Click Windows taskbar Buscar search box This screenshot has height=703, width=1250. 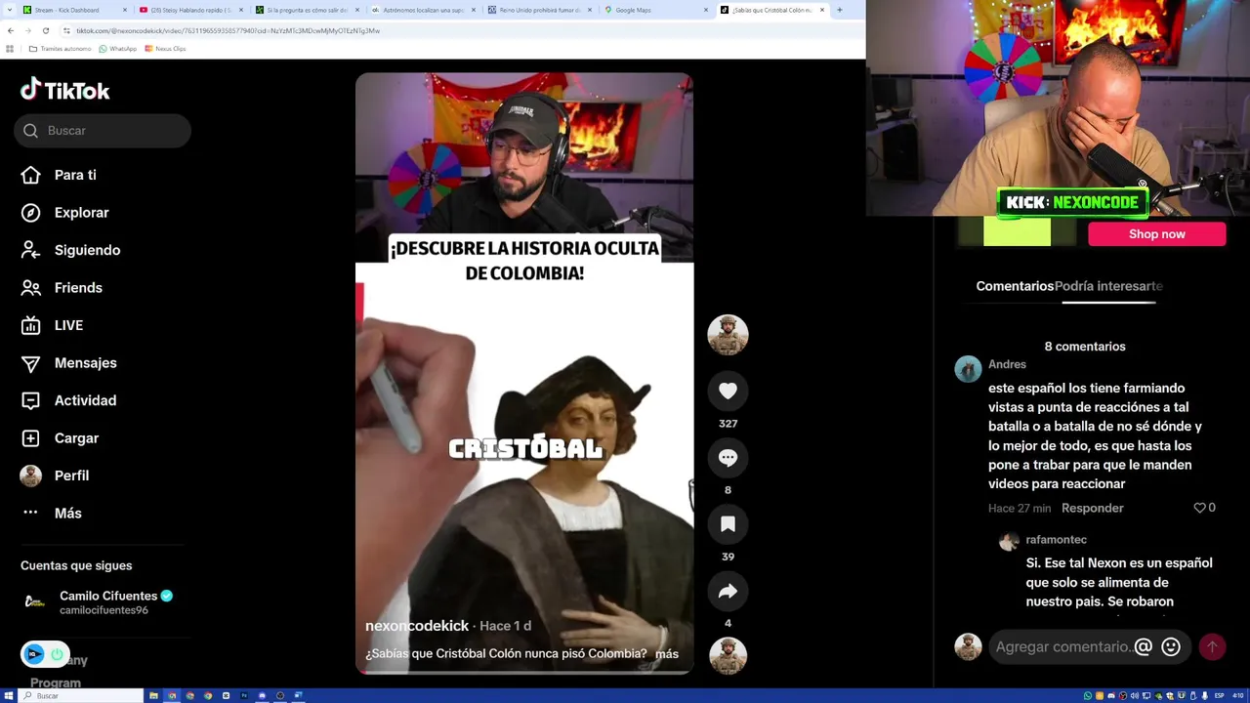(80, 695)
